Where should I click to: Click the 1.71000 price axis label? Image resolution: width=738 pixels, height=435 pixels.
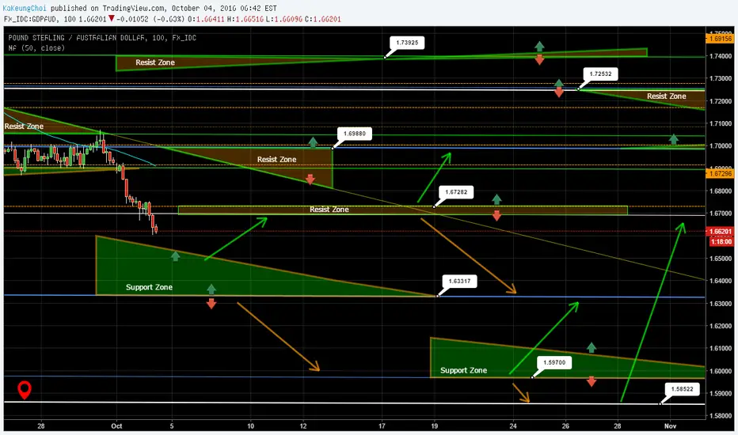click(x=720, y=123)
